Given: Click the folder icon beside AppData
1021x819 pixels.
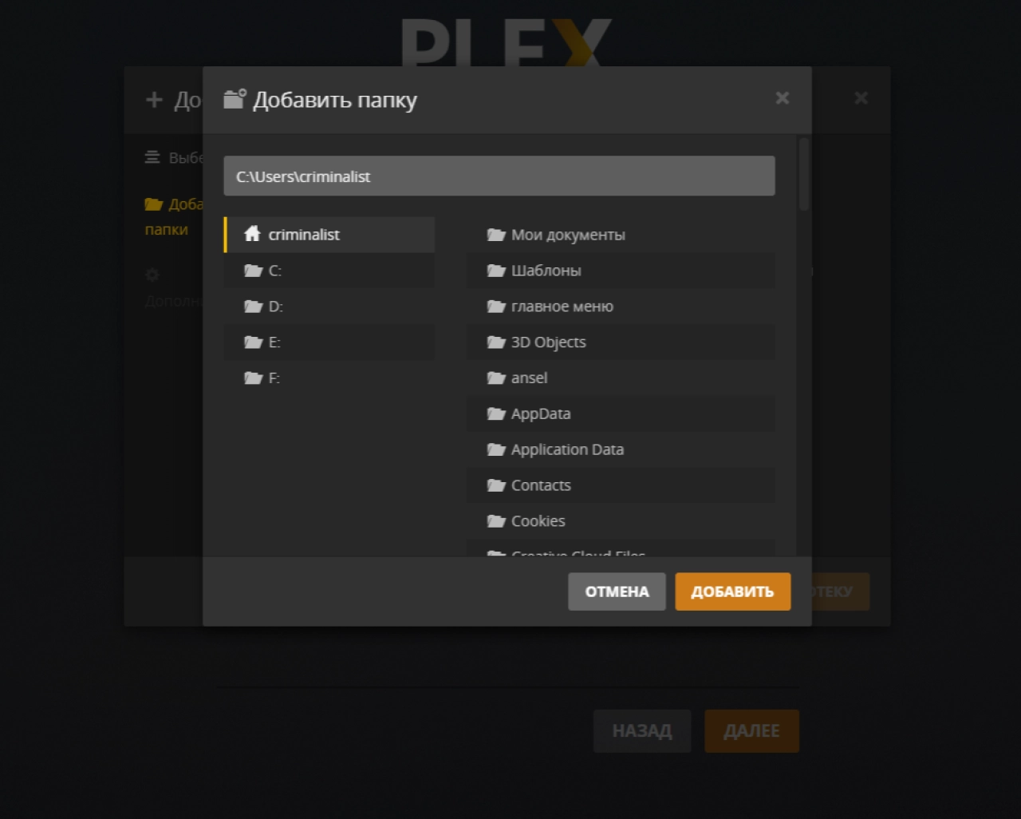Looking at the screenshot, I should [496, 413].
